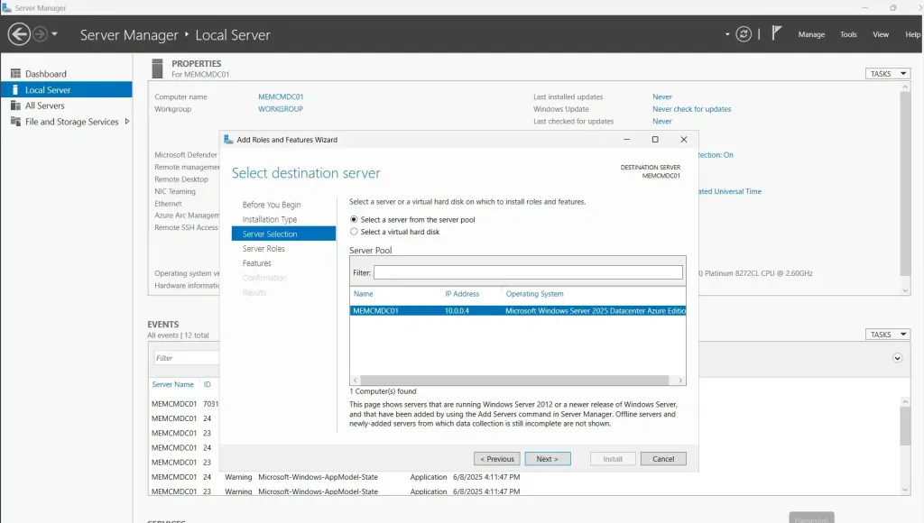Open the navigation history dropdown arrow

point(55,34)
